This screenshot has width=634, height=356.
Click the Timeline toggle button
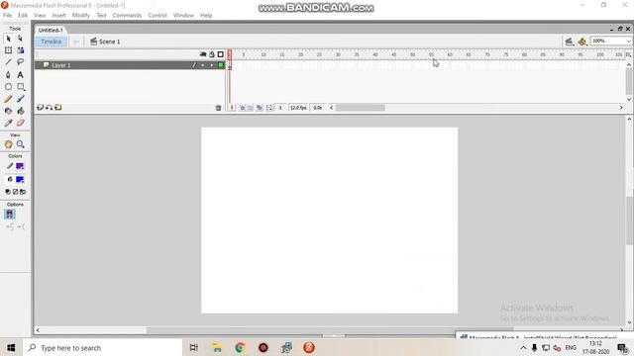(x=51, y=42)
